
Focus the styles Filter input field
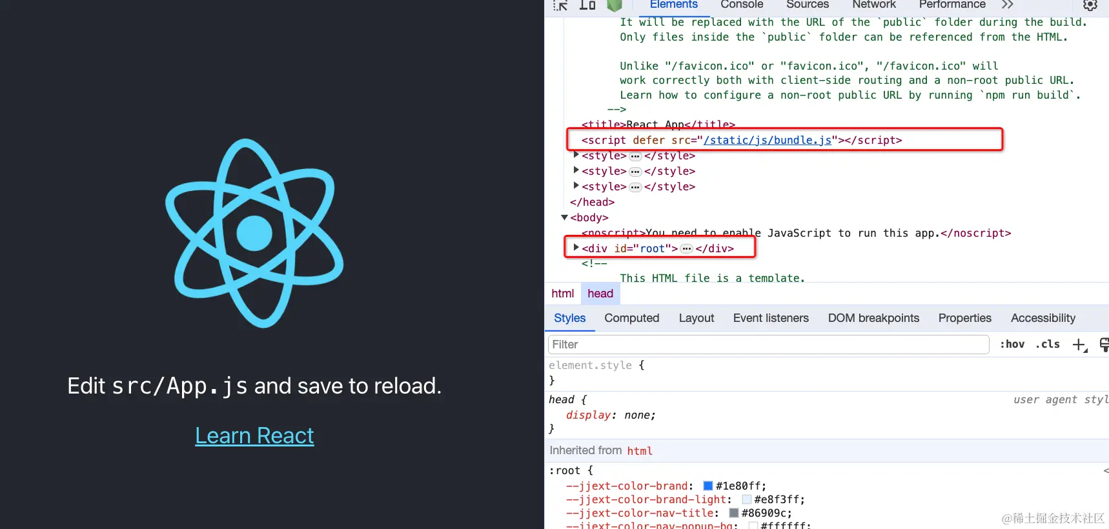(x=768, y=344)
